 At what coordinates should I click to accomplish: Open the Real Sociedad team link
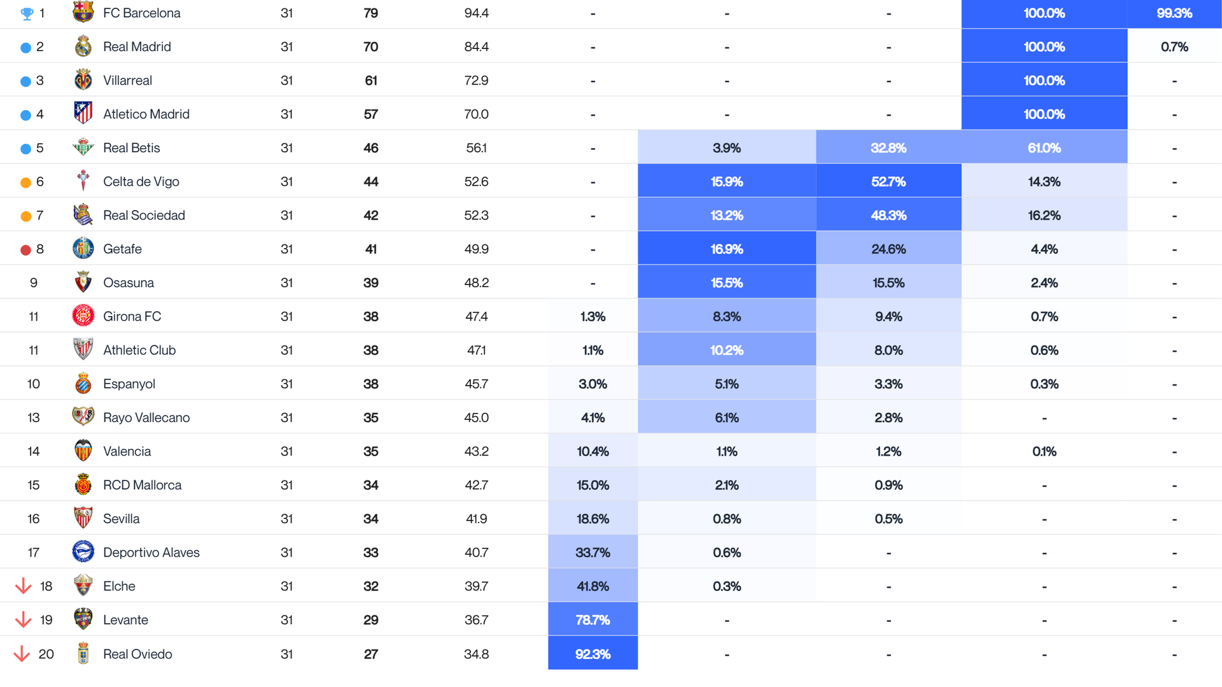click(144, 216)
